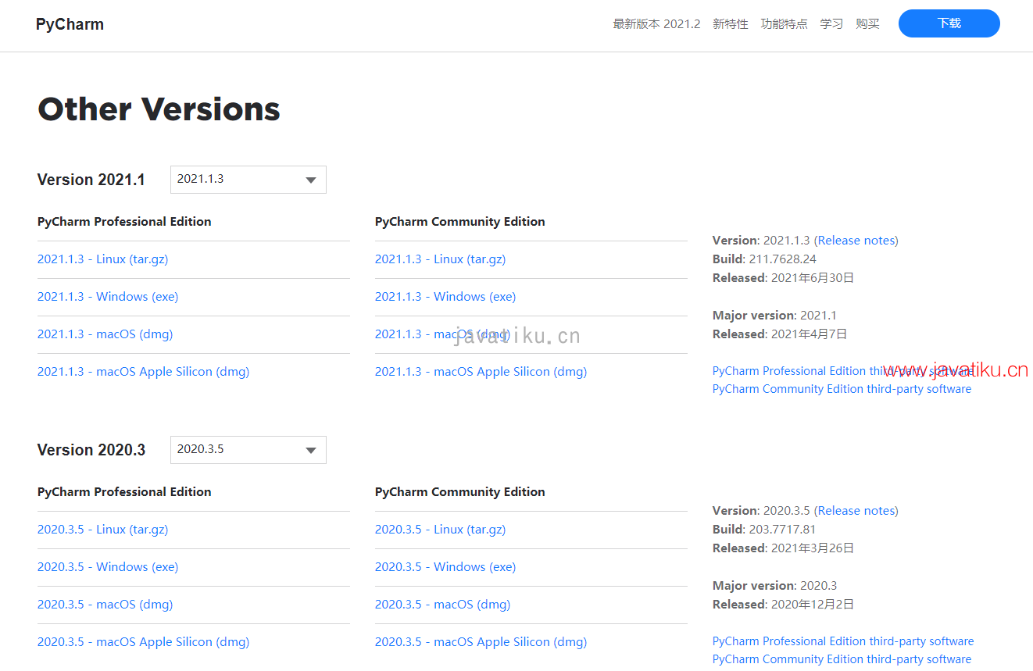Viewport: 1033px width, 671px height.
Task: Download Community 2021.1.3 macOS Apple Silicon dmg
Action: coord(481,372)
